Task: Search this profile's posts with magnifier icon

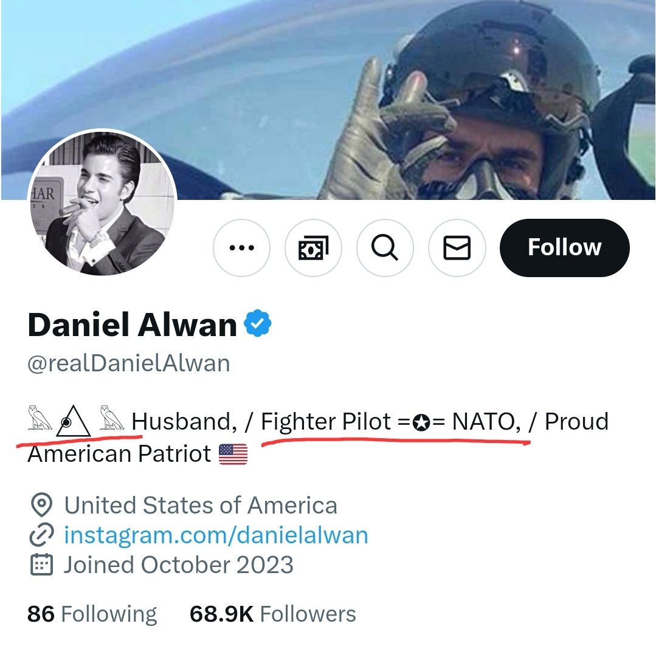Action: [385, 248]
